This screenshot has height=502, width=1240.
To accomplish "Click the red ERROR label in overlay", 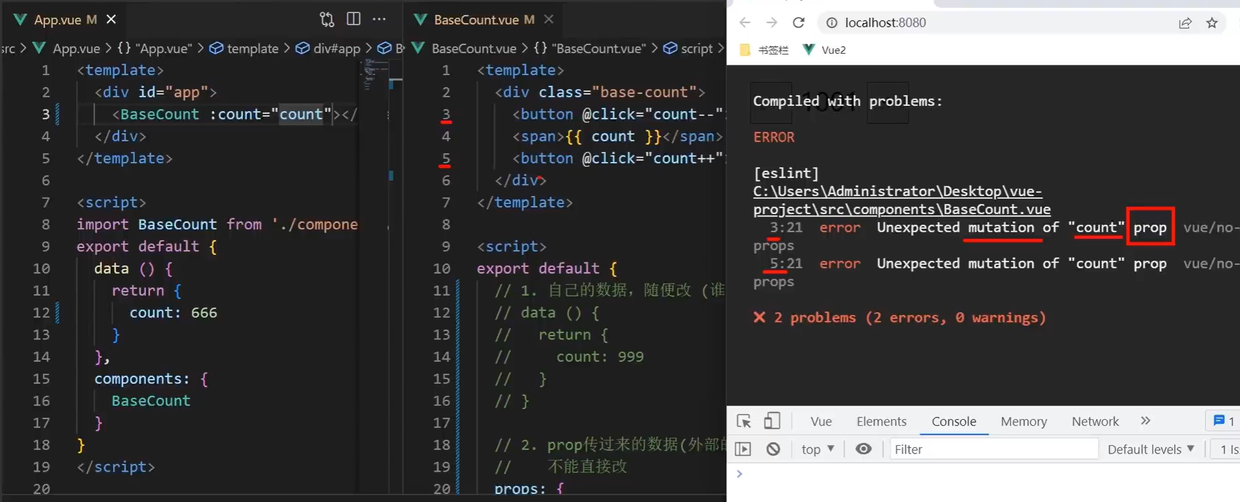I will (x=774, y=137).
